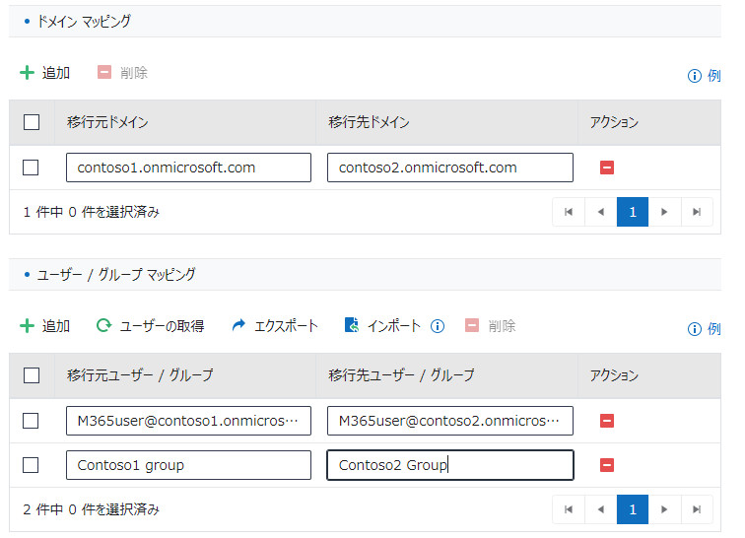745x538 pixels.
Task: Select page 1 in user/group pager
Action: tap(633, 509)
